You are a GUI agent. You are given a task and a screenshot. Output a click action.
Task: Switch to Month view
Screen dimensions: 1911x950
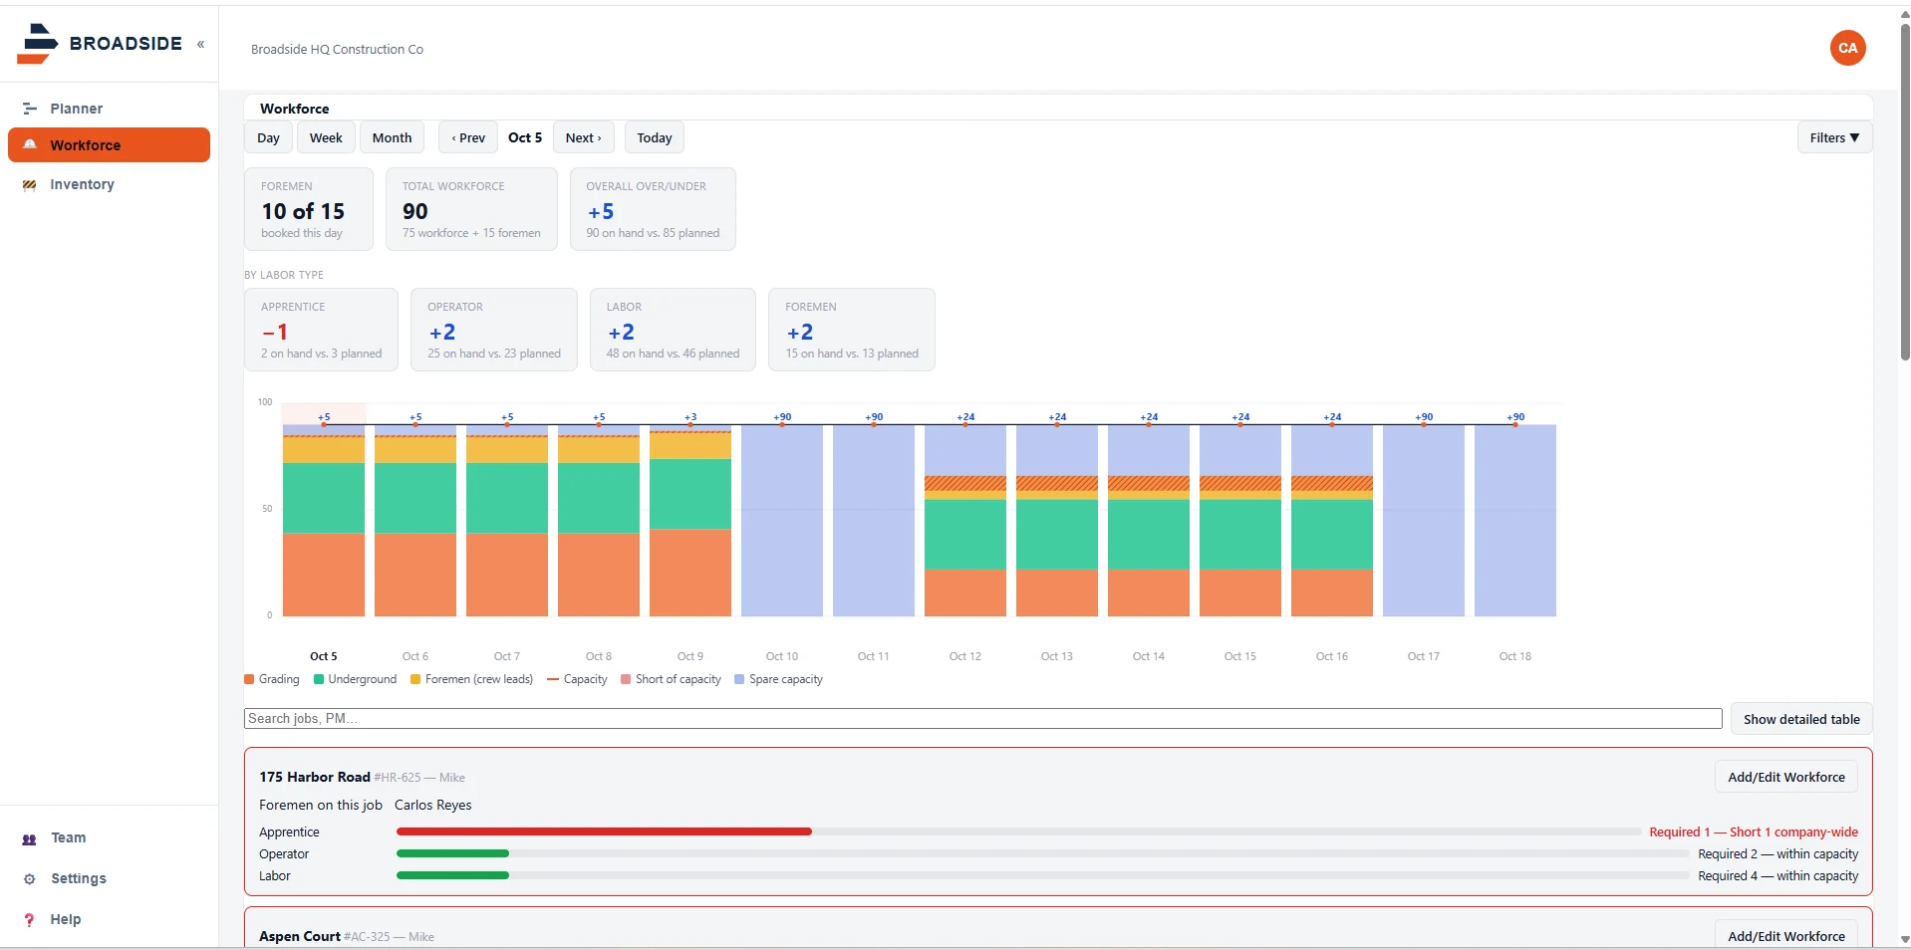point(392,137)
